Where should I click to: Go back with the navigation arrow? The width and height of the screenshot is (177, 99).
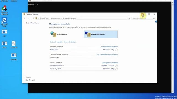point(25,18)
